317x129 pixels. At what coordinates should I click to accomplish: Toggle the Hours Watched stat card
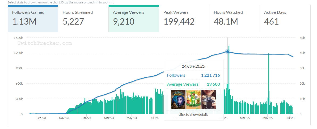pyautogui.click(x=234, y=19)
